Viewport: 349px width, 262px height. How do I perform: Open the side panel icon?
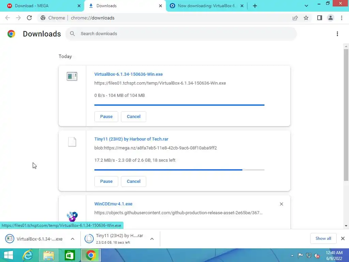[320, 18]
